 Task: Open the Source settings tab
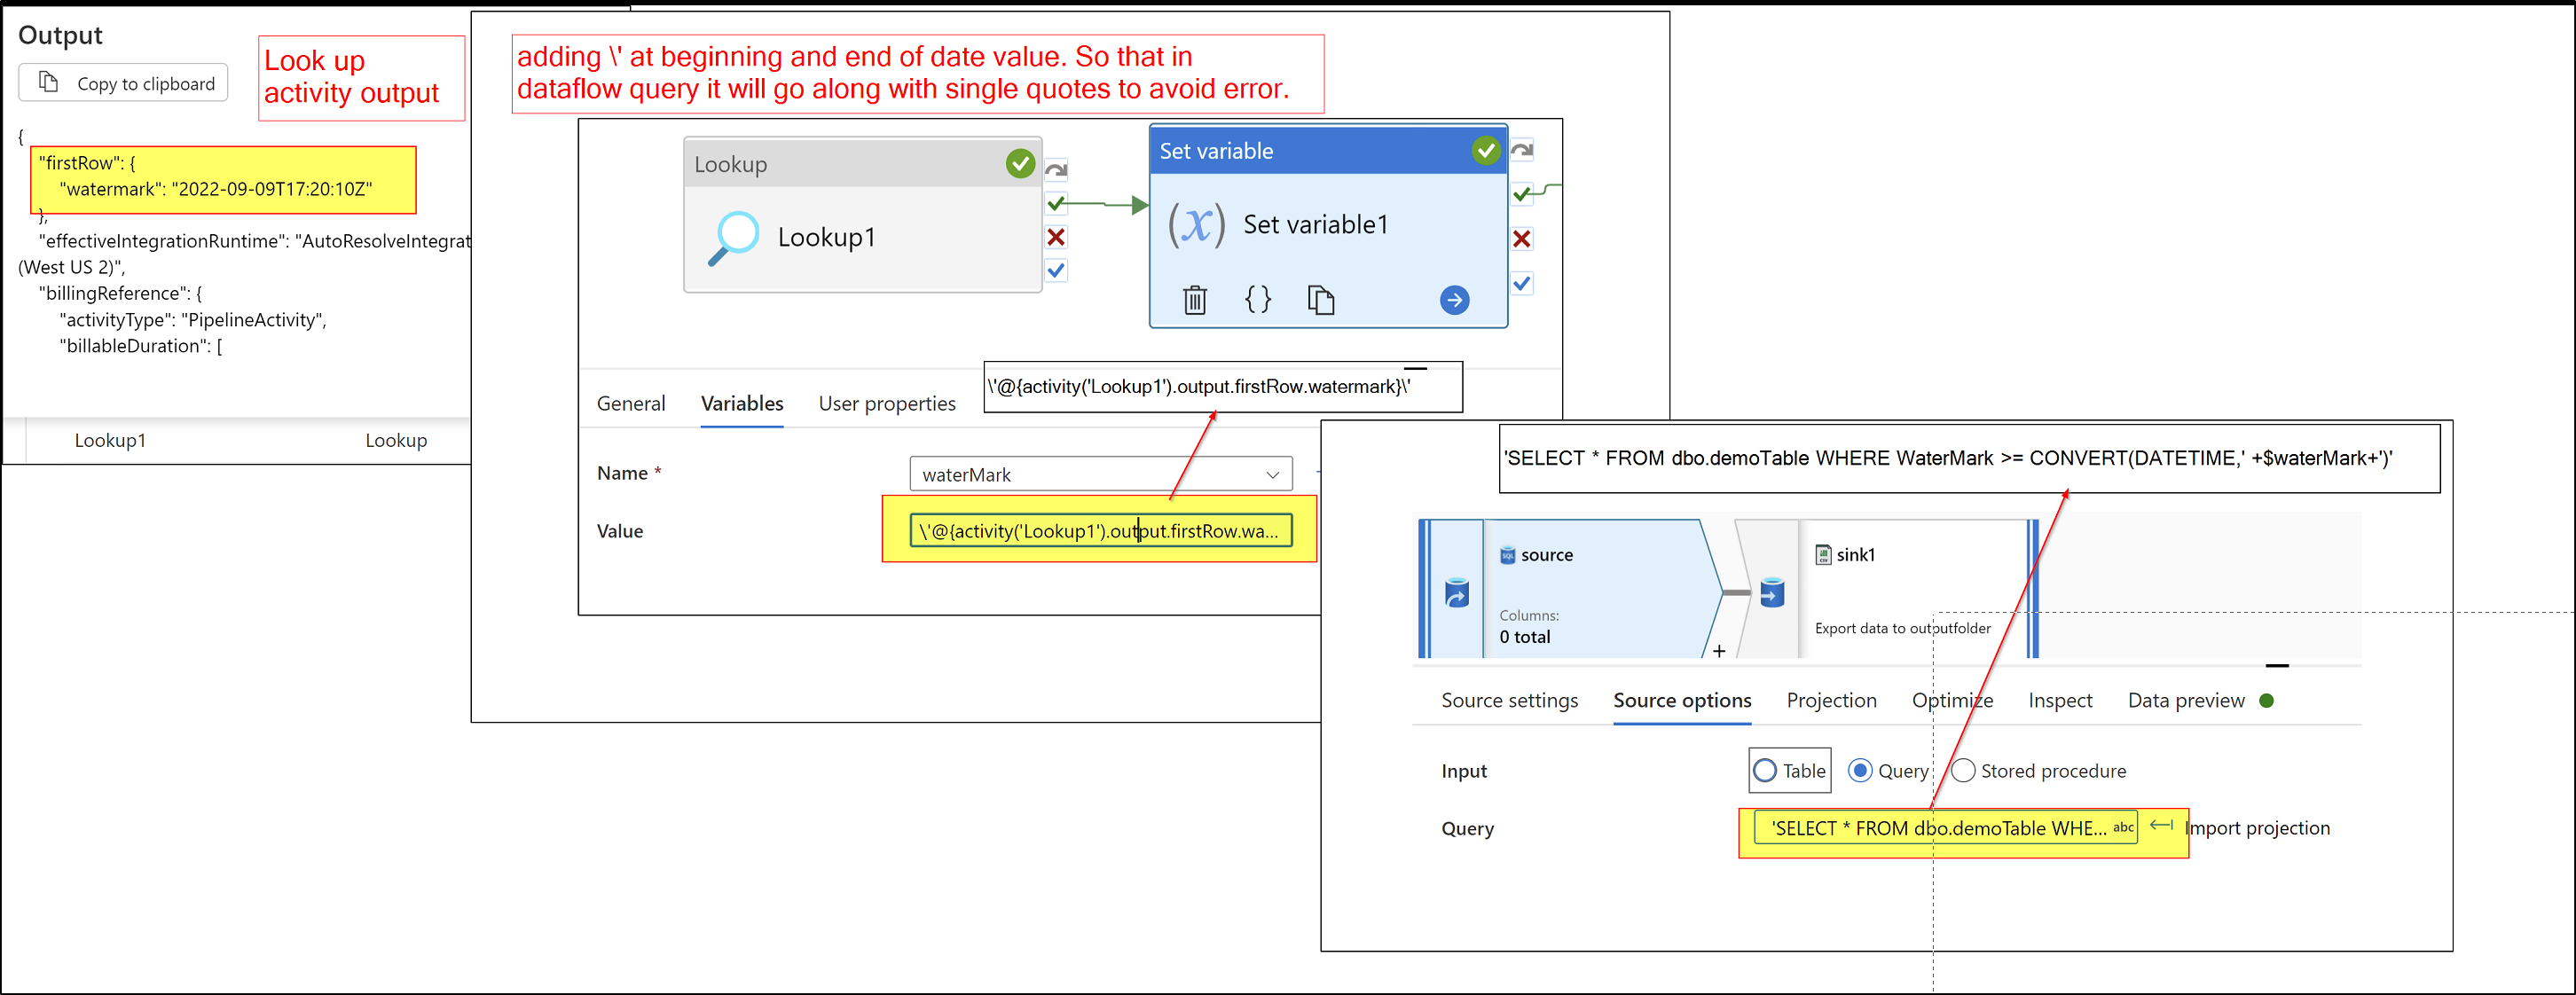[x=1509, y=700]
